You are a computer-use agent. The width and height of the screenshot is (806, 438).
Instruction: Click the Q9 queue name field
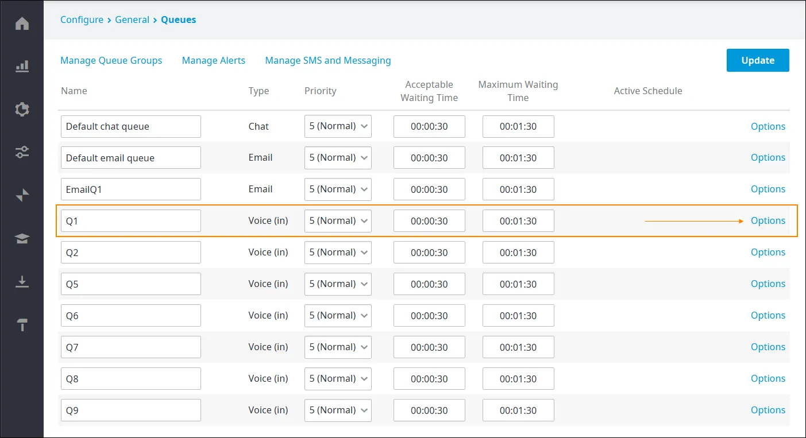[x=131, y=410]
